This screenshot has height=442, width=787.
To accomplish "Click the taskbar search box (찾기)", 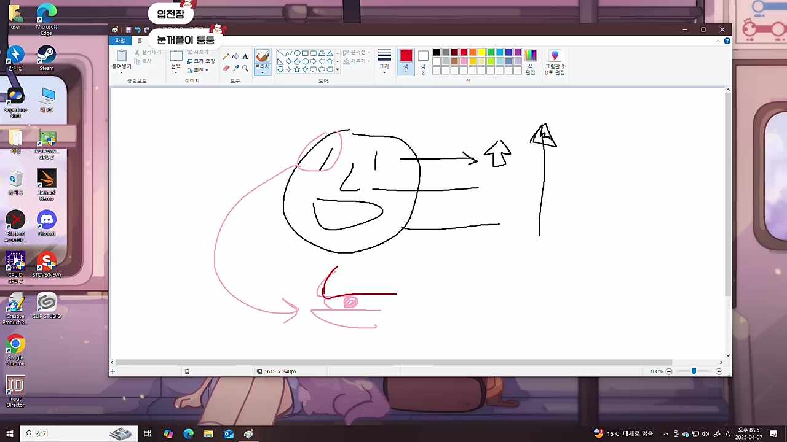I will (x=77, y=434).
